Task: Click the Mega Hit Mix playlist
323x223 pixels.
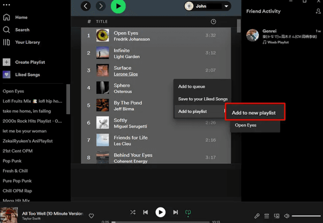Action: (16, 200)
